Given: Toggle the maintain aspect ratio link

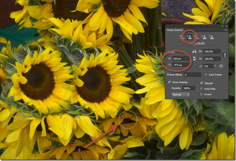Looking at the screenshot, I should pyautogui.click(x=225, y=55).
